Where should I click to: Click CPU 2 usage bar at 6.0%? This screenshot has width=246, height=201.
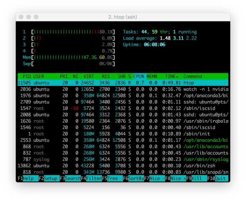click(73, 38)
